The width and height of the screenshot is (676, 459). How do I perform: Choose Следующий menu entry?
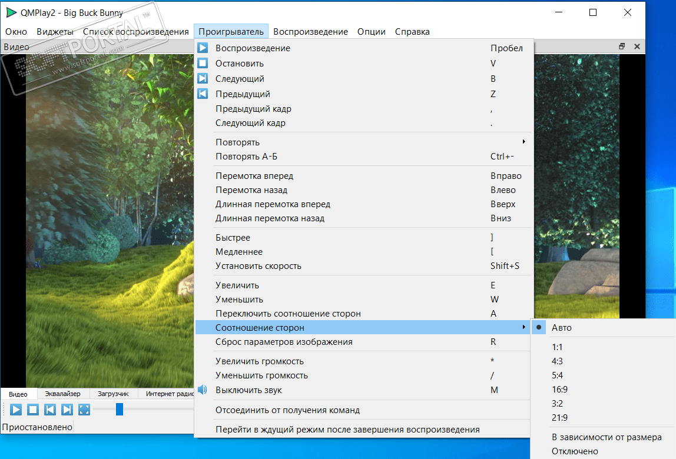pos(363,78)
